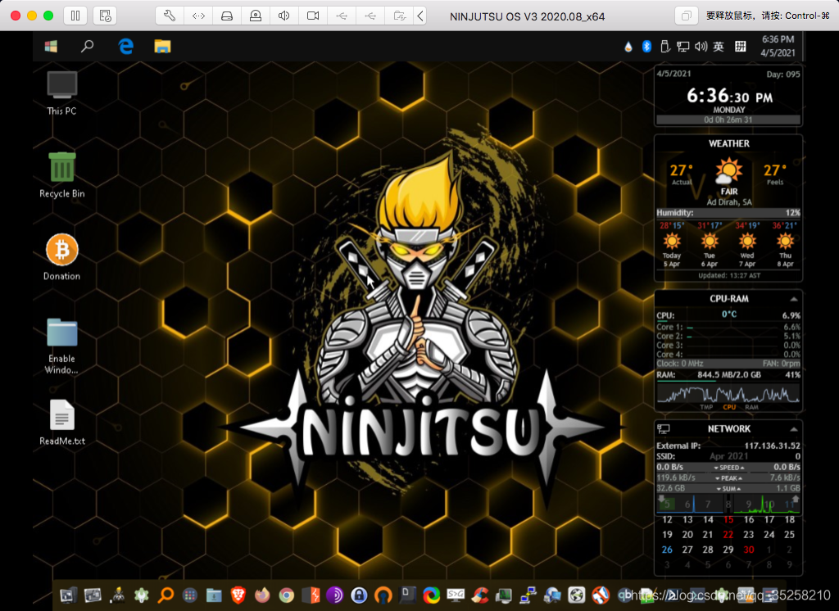Select the TMP graph tab
The image size is (839, 611).
pyautogui.click(x=706, y=407)
